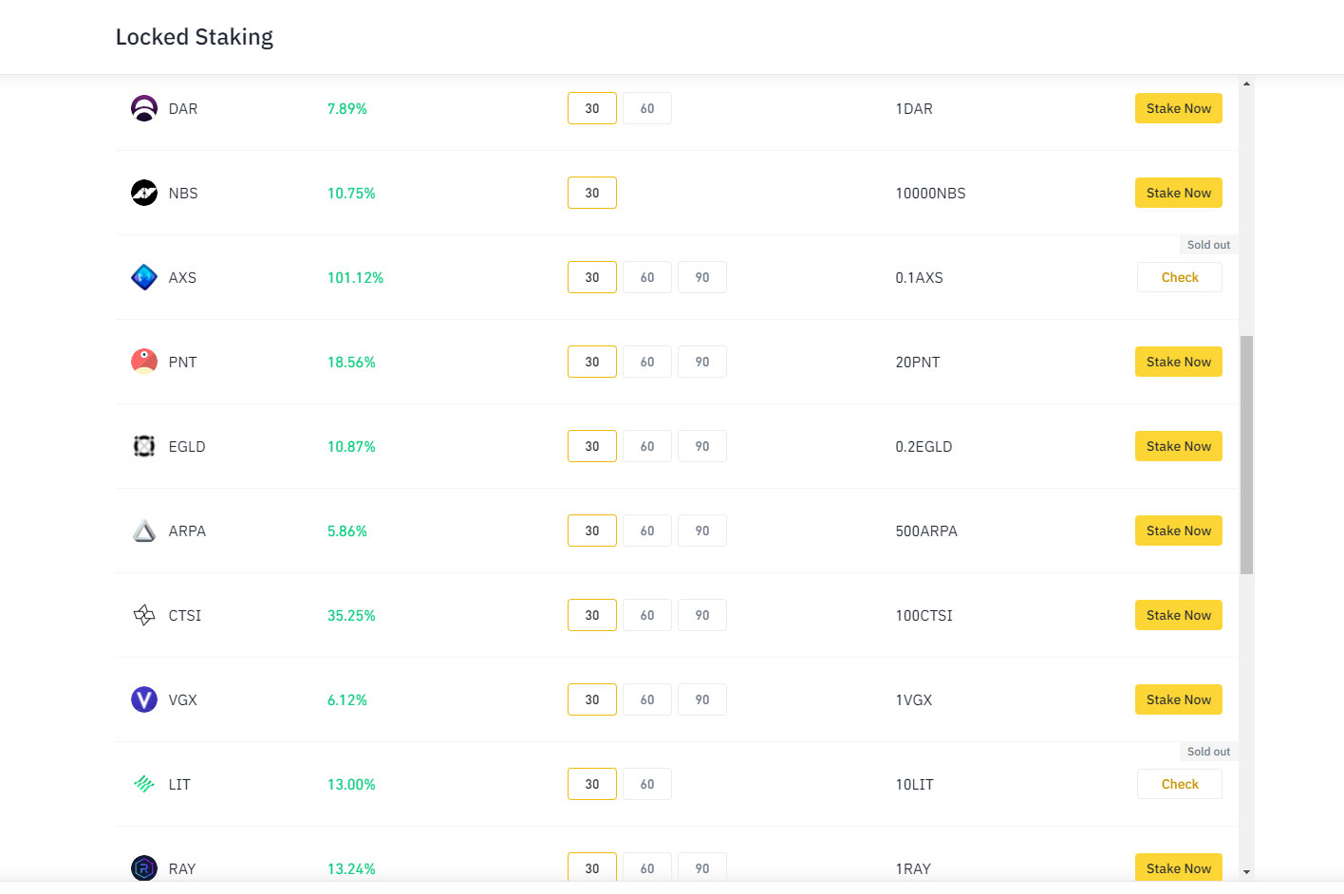Click the 35.25% CTSI yield value
Image resolution: width=1344 pixels, height=894 pixels.
point(351,615)
